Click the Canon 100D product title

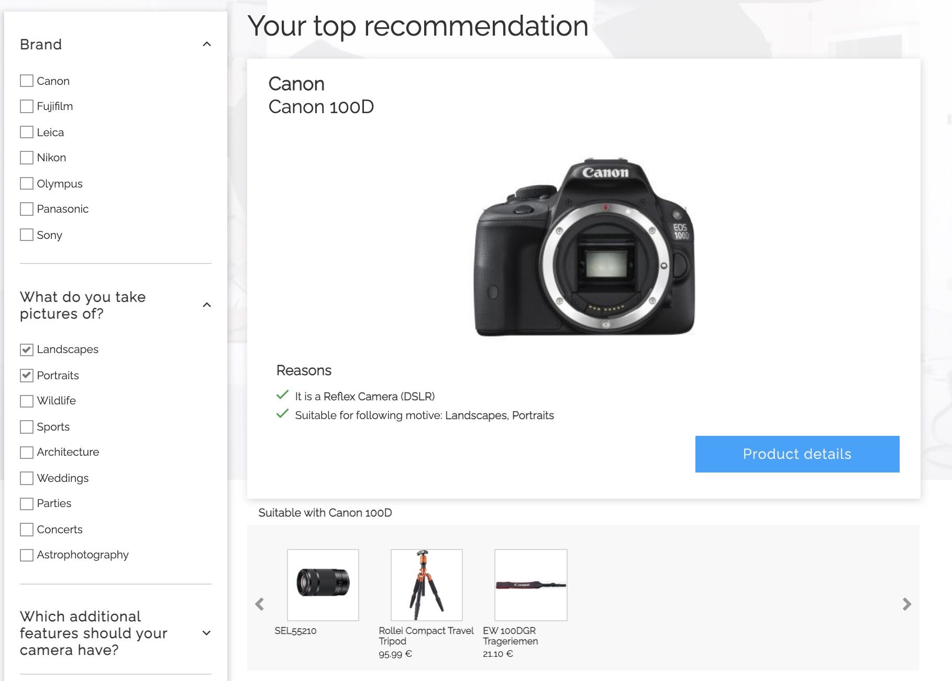pos(321,107)
